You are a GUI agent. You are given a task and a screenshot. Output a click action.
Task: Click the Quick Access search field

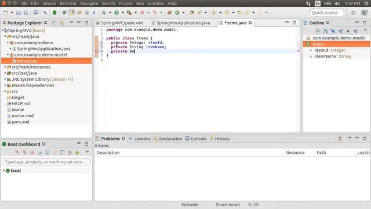tap(327, 13)
